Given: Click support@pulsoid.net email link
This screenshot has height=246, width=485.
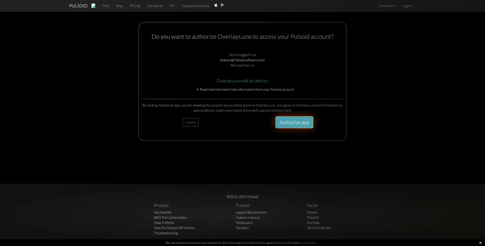Looking at the screenshot, I should [251, 212].
